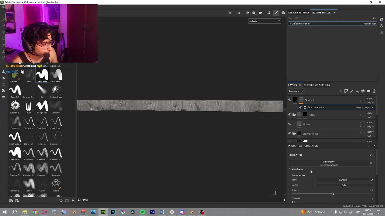Edit the random seed pencil icon

point(372,180)
